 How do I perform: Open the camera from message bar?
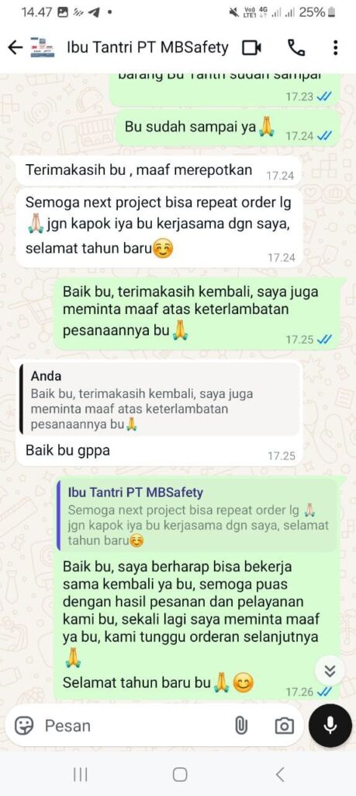[284, 726]
